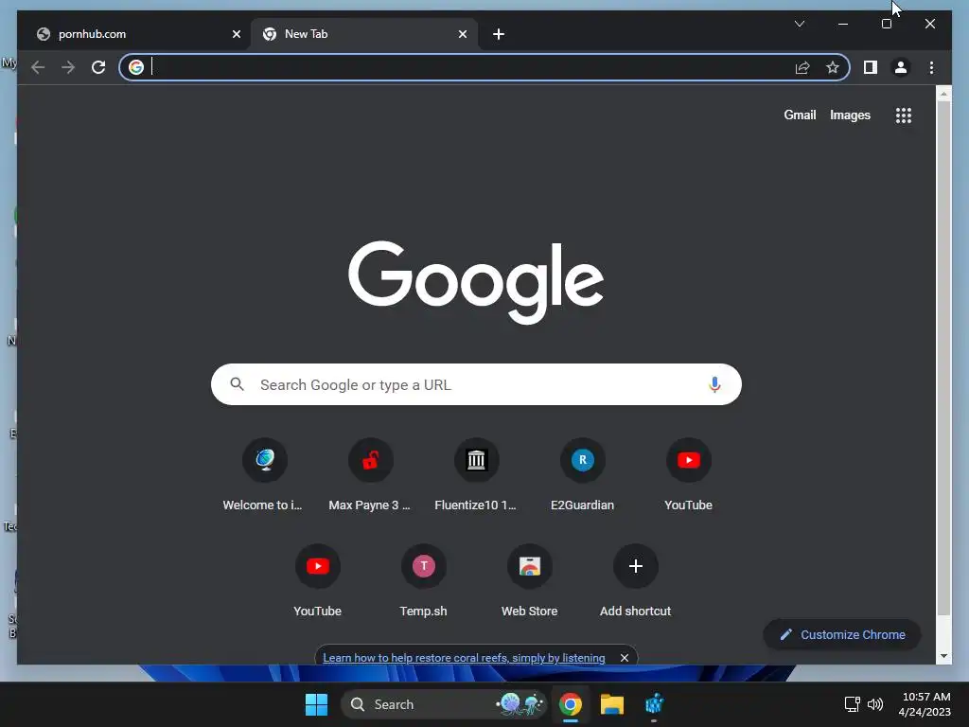This screenshot has width=969, height=727.
Task: Open the Chrome side panel
Action: tap(871, 67)
